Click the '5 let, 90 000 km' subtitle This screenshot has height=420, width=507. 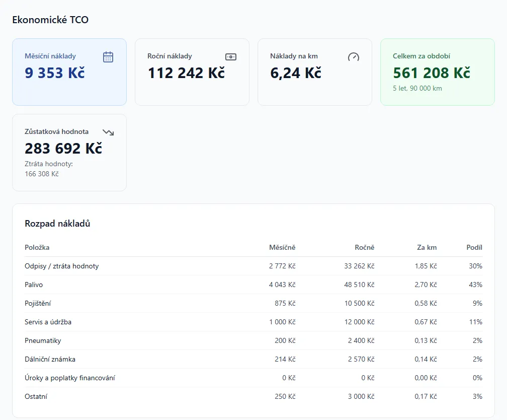pos(417,88)
